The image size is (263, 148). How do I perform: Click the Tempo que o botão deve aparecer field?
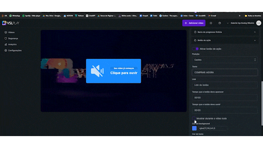click(x=225, y=98)
